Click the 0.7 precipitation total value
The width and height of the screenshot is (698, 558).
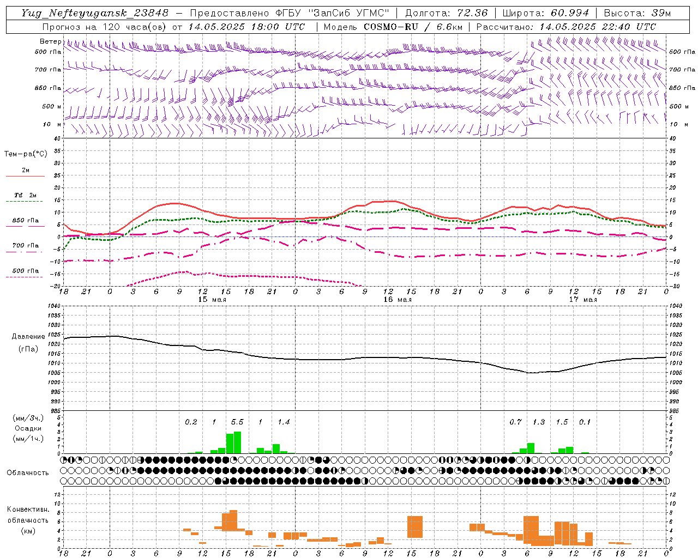pyautogui.click(x=515, y=422)
